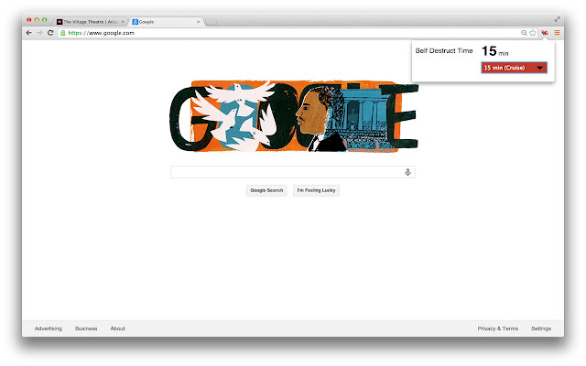Click the I'm Feeling Lucky button
586x366 pixels.
tap(316, 190)
